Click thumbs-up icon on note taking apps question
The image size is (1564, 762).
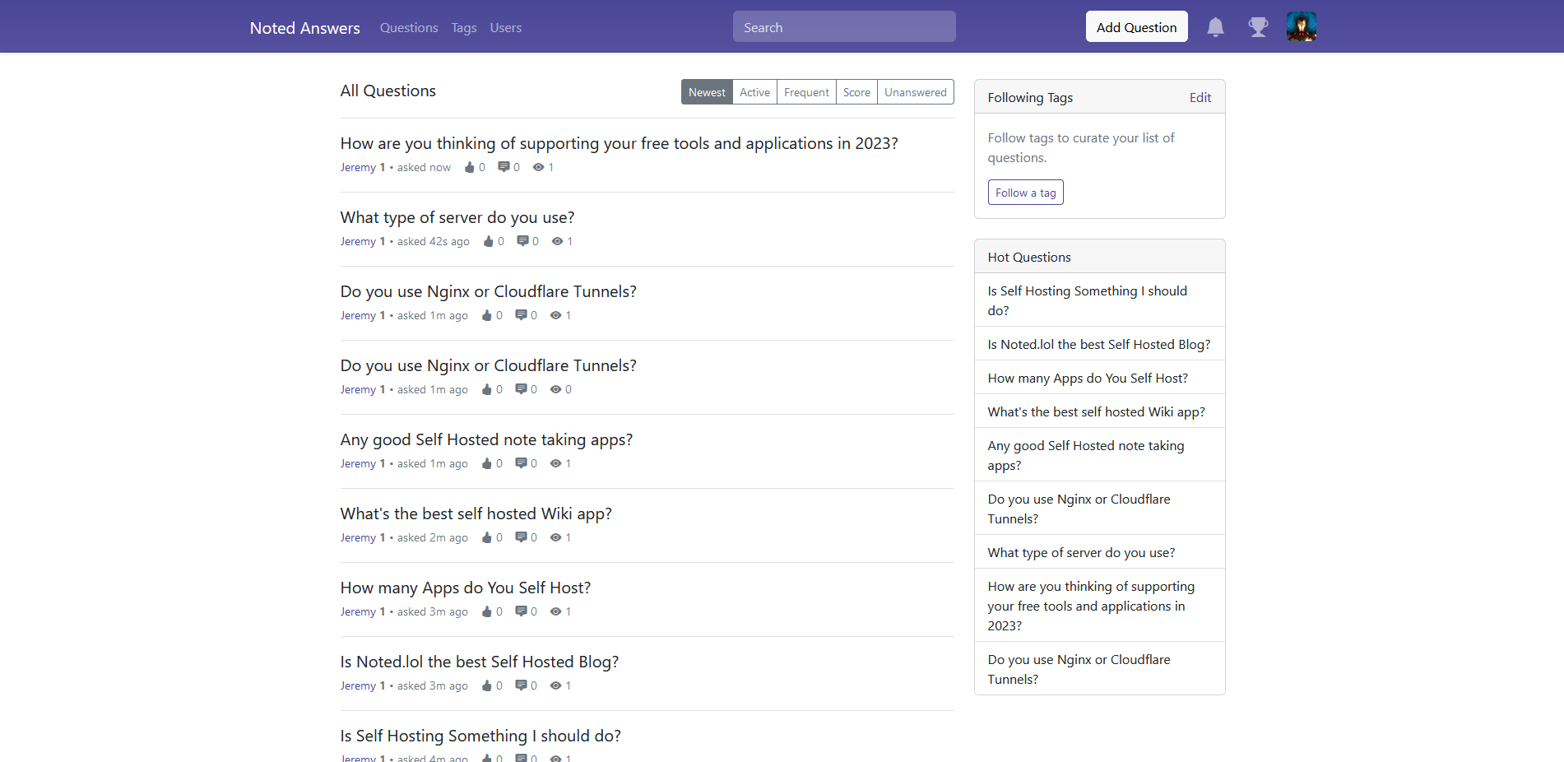click(487, 463)
